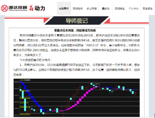Image resolution: width=155 pixels, height=118 pixels.
Task: Click the 源达投顾 red circular logo icon
Action: tap(4, 8)
